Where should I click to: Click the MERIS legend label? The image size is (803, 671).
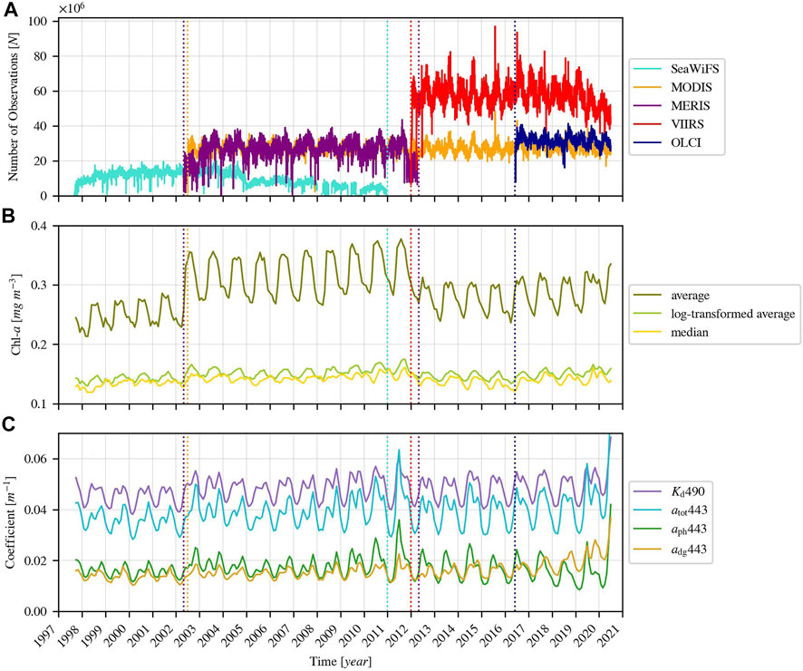point(690,105)
